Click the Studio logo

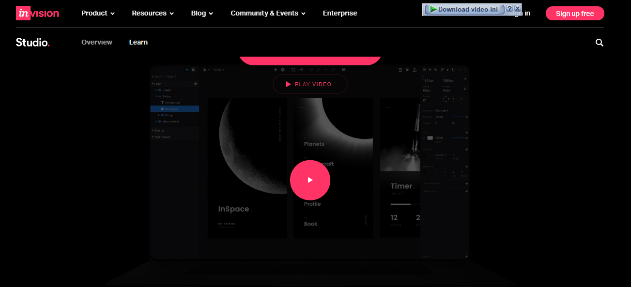click(32, 42)
